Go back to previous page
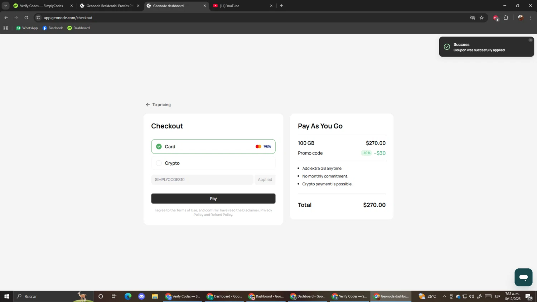 tap(6, 18)
